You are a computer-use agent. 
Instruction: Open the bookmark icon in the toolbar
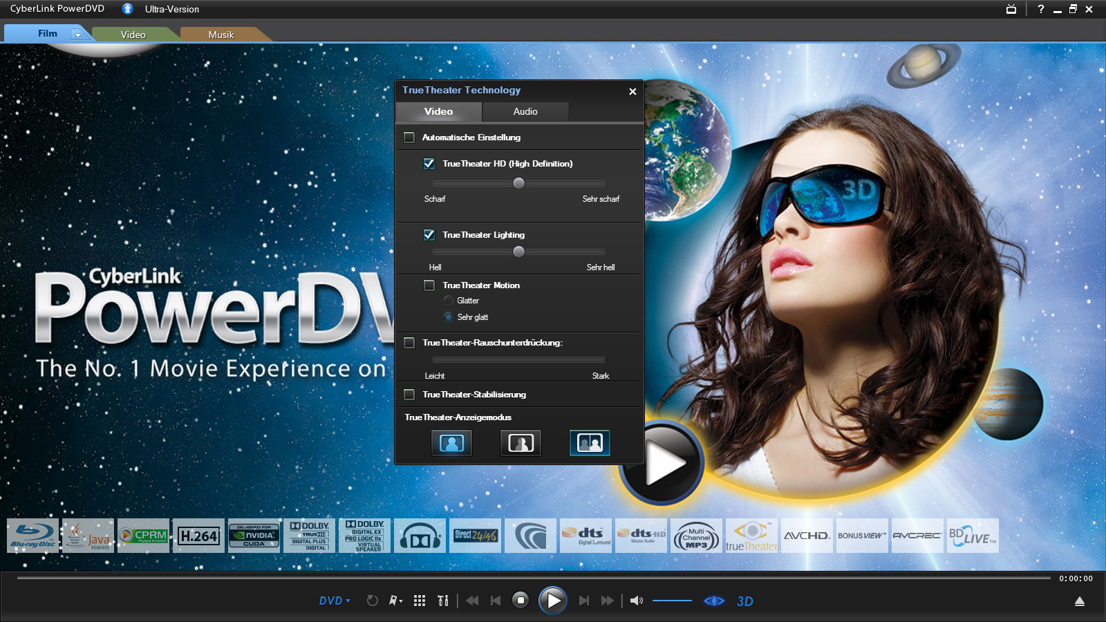(x=393, y=601)
